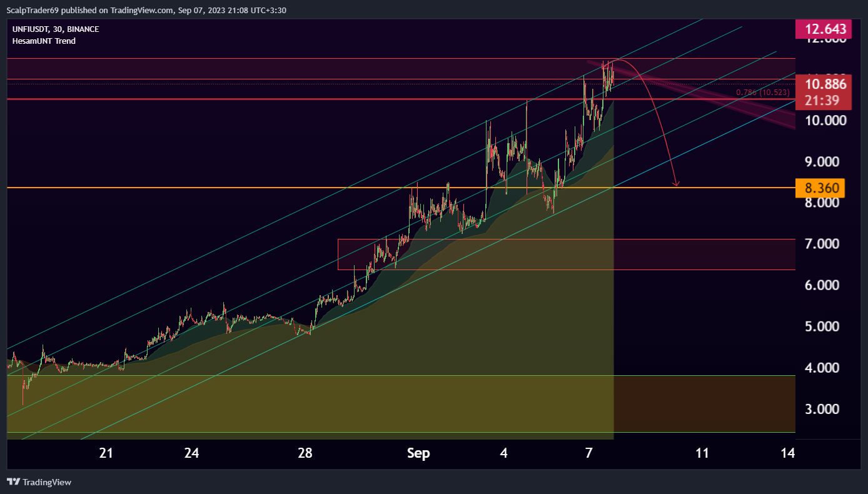Select the red rectangle zone near 7.000
The width and height of the screenshot is (868, 494).
[567, 255]
